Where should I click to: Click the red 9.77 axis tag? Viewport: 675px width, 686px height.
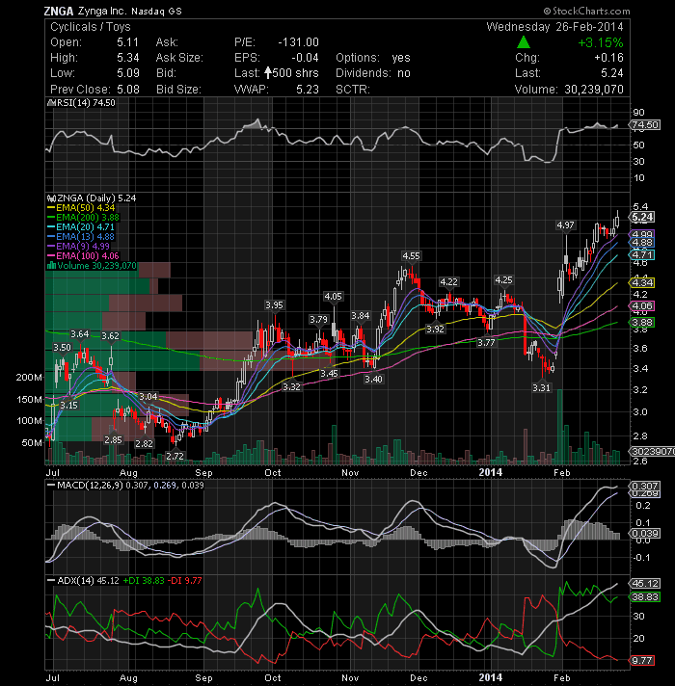[642, 661]
